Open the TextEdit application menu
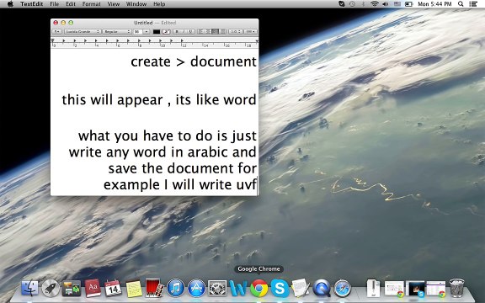 [x=32, y=4]
